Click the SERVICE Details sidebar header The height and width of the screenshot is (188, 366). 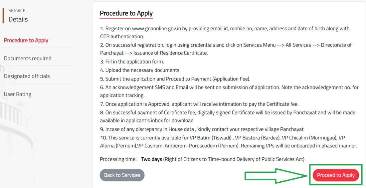[18, 16]
